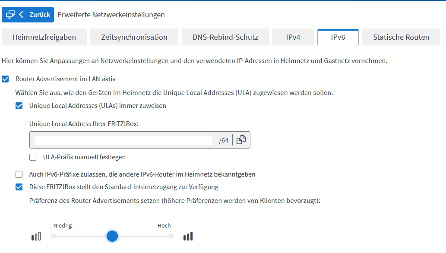Set preference slider to Niedrig endpoint
Image resolution: width=446 pixels, height=253 pixels.
54,236
